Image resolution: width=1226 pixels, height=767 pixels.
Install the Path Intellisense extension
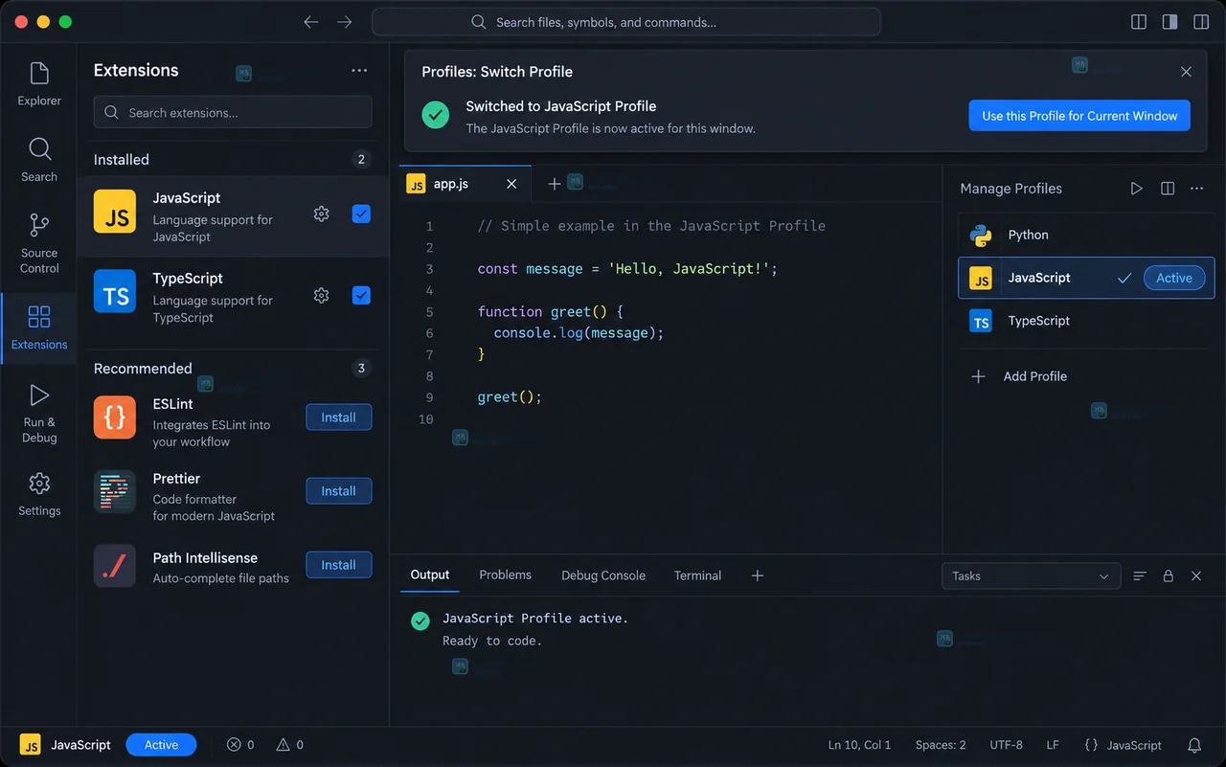click(338, 565)
